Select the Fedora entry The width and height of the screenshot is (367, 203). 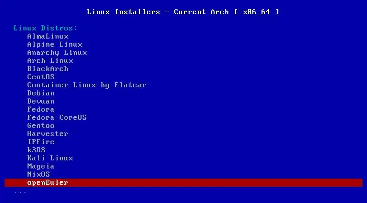click(41, 109)
